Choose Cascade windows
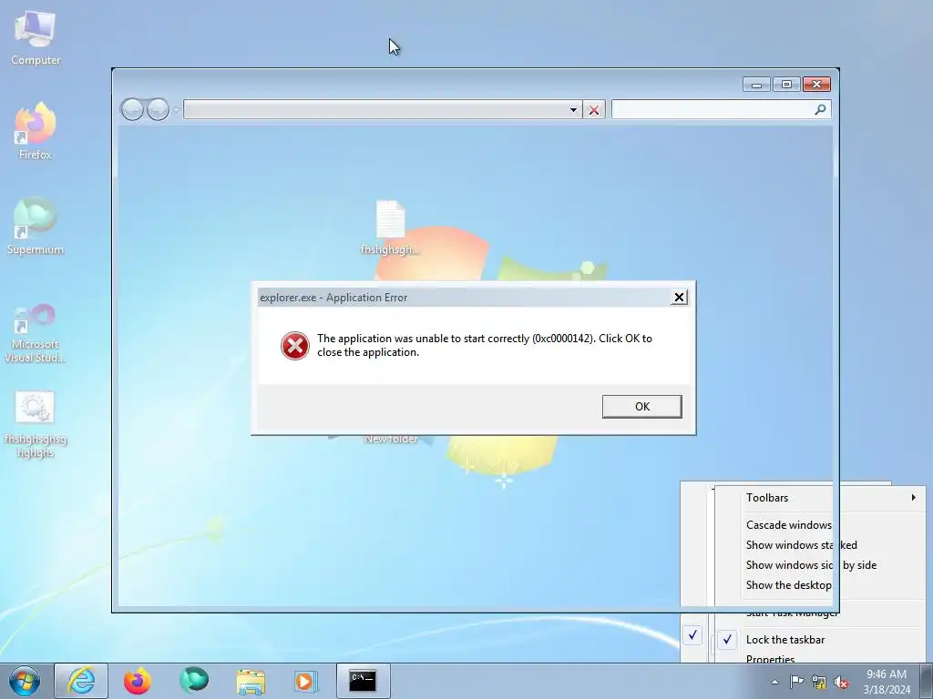This screenshot has width=933, height=699. click(x=821, y=525)
